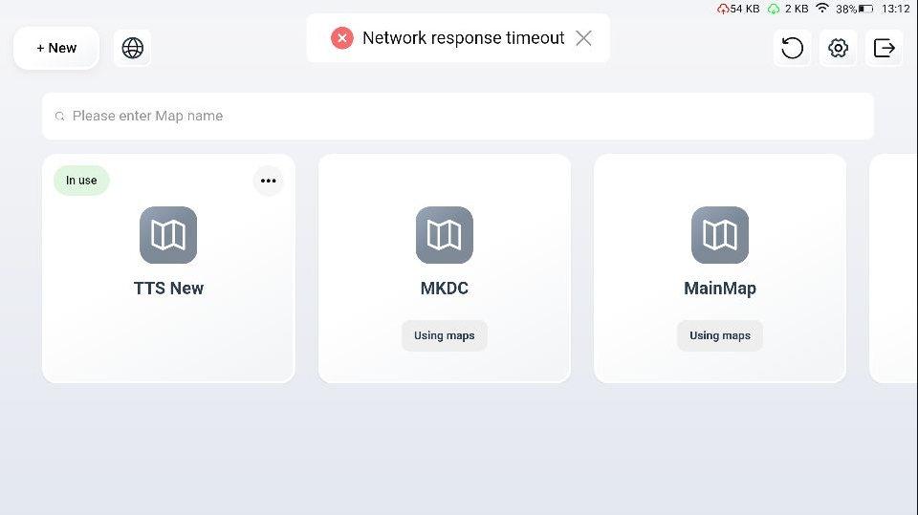
Task: Tap the Wi-Fi icon in status bar
Action: tap(821, 9)
